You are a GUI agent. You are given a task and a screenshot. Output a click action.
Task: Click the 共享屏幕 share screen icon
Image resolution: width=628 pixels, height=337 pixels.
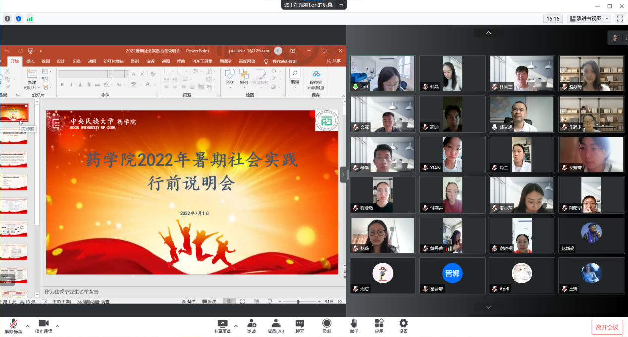(222, 324)
